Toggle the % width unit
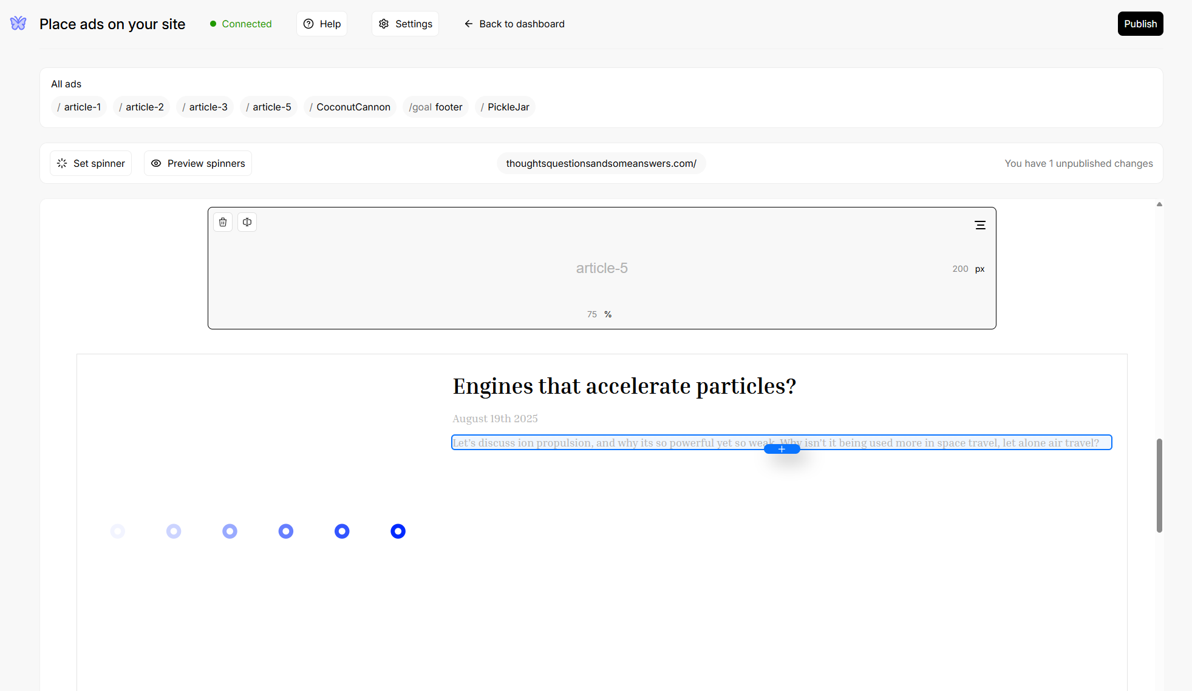The image size is (1192, 691). tap(608, 314)
